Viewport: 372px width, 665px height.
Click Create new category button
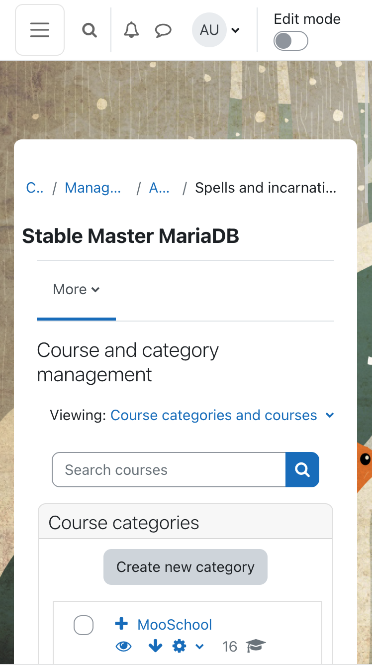coord(186,567)
